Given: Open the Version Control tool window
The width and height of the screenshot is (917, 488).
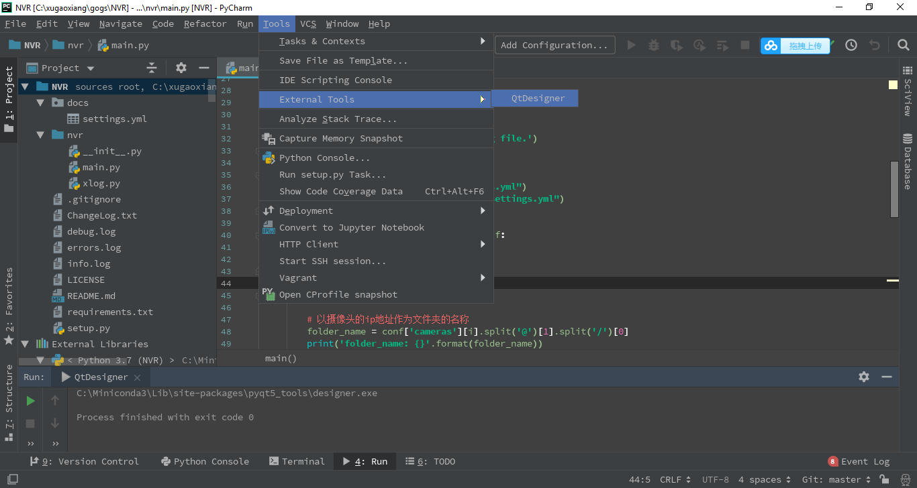Looking at the screenshot, I should [83, 461].
